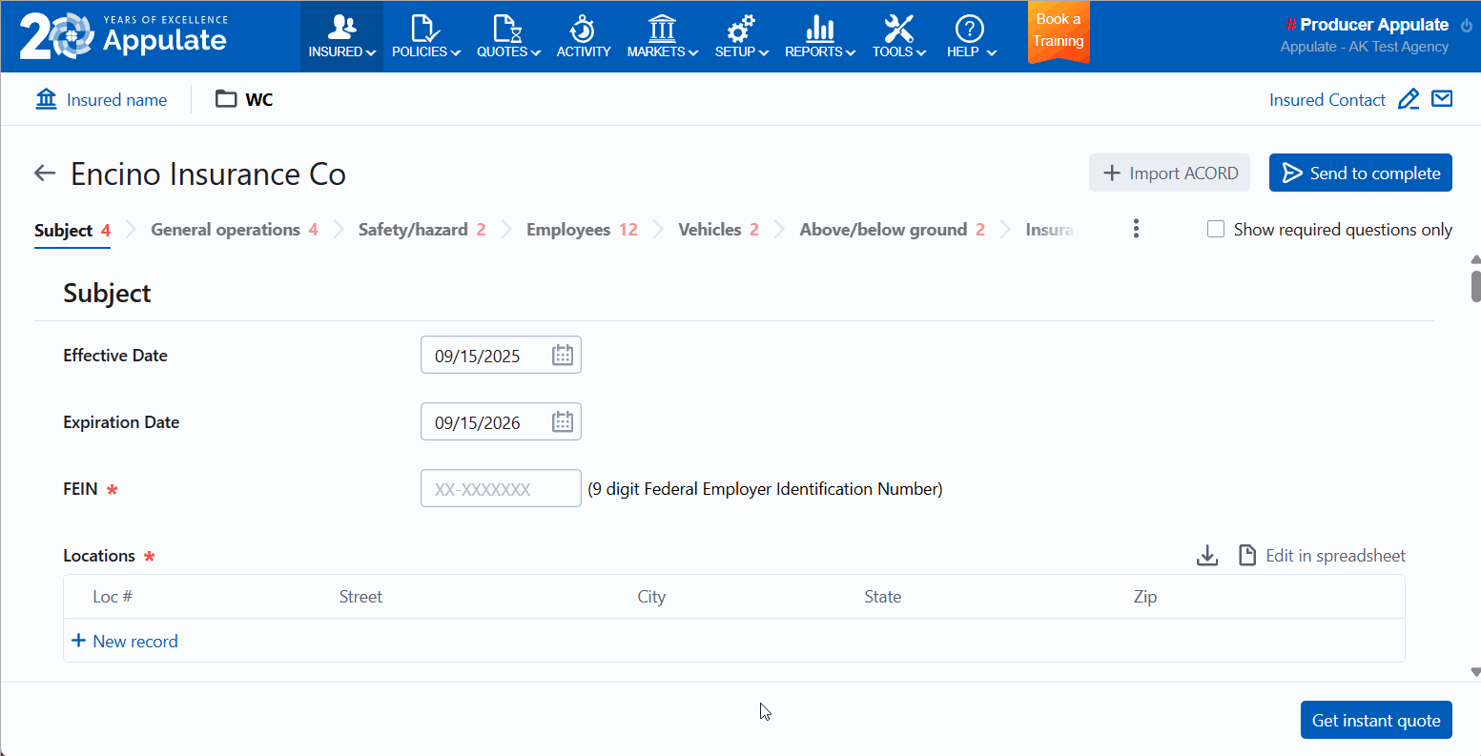
Task: Open more sections three-dot menu
Action: pyautogui.click(x=1136, y=229)
